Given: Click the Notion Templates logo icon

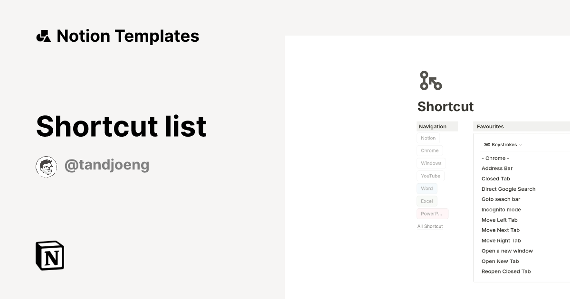Looking at the screenshot, I should [44, 36].
